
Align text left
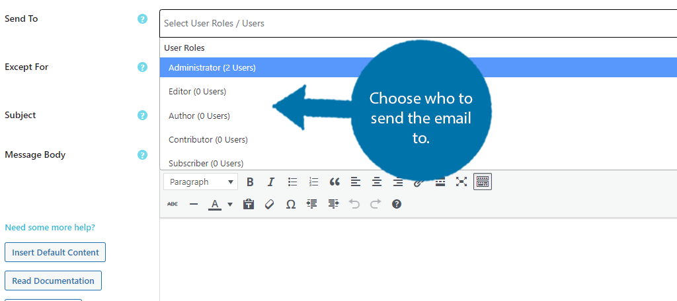pyautogui.click(x=355, y=182)
